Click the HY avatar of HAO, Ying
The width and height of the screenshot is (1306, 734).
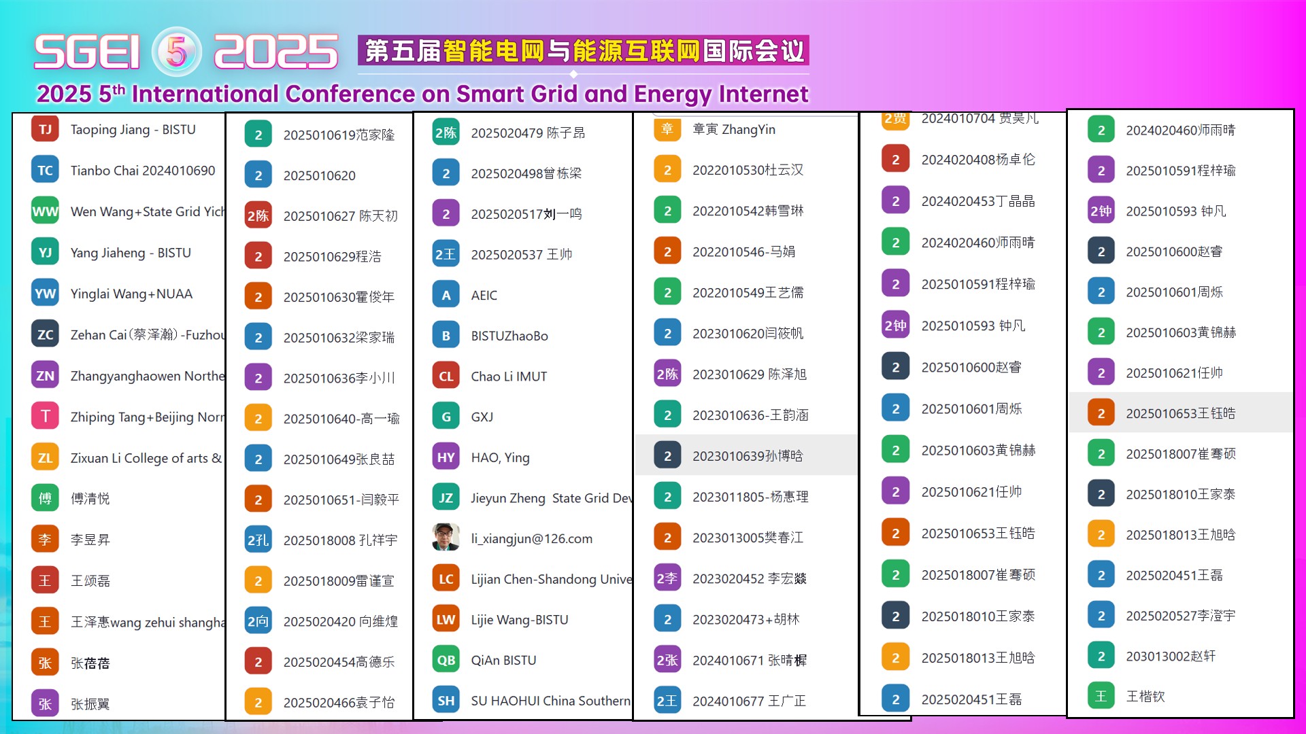click(445, 457)
